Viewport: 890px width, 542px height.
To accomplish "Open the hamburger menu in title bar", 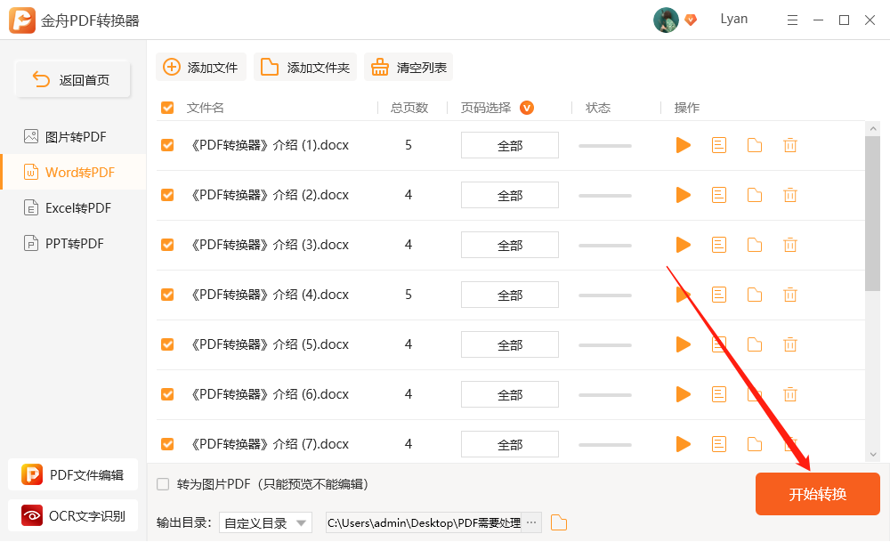I will coord(792,20).
